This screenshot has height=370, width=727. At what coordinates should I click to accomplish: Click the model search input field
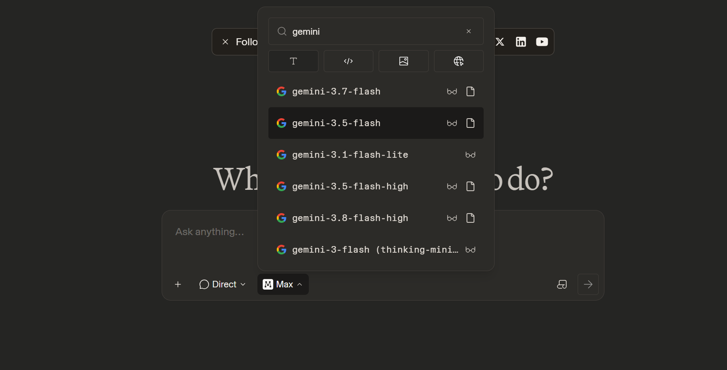(x=376, y=31)
